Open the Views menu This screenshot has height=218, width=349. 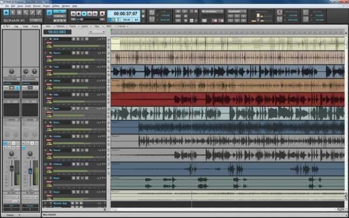20,6
